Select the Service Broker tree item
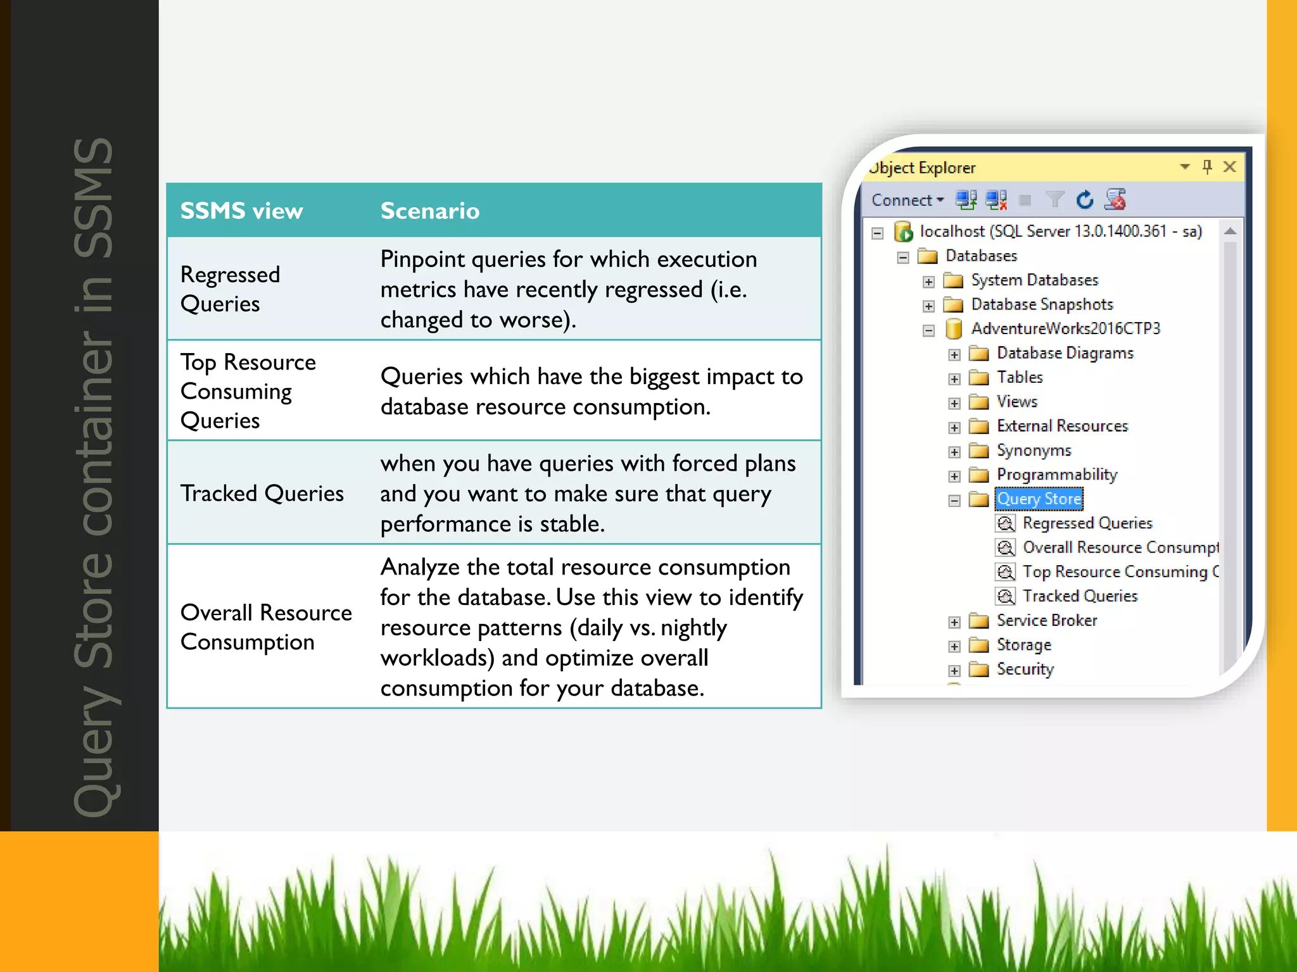Viewport: 1297px width, 972px height. (1047, 620)
